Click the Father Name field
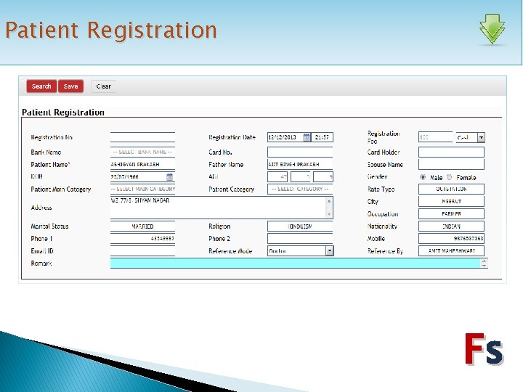Screen dimensions: 523x392 (x=300, y=164)
